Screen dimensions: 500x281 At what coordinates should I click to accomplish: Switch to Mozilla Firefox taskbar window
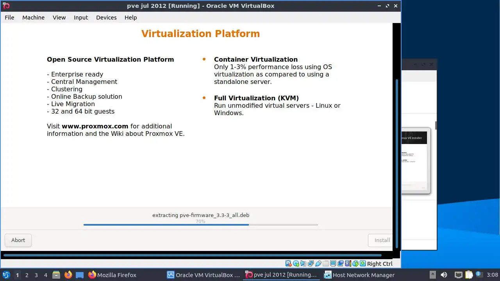[112, 275]
